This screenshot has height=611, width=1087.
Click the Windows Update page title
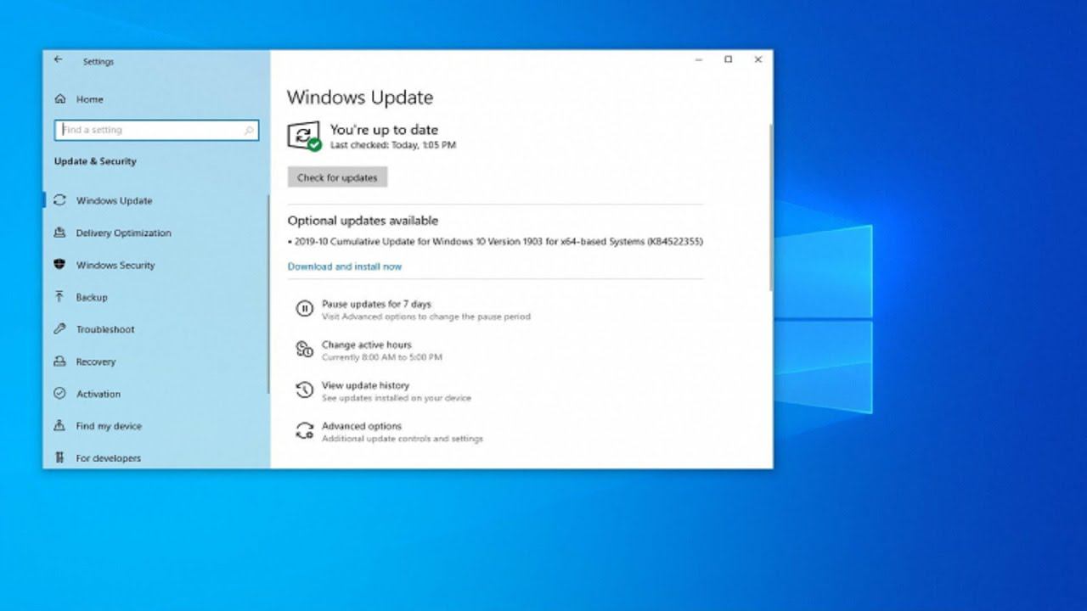pyautogui.click(x=360, y=98)
